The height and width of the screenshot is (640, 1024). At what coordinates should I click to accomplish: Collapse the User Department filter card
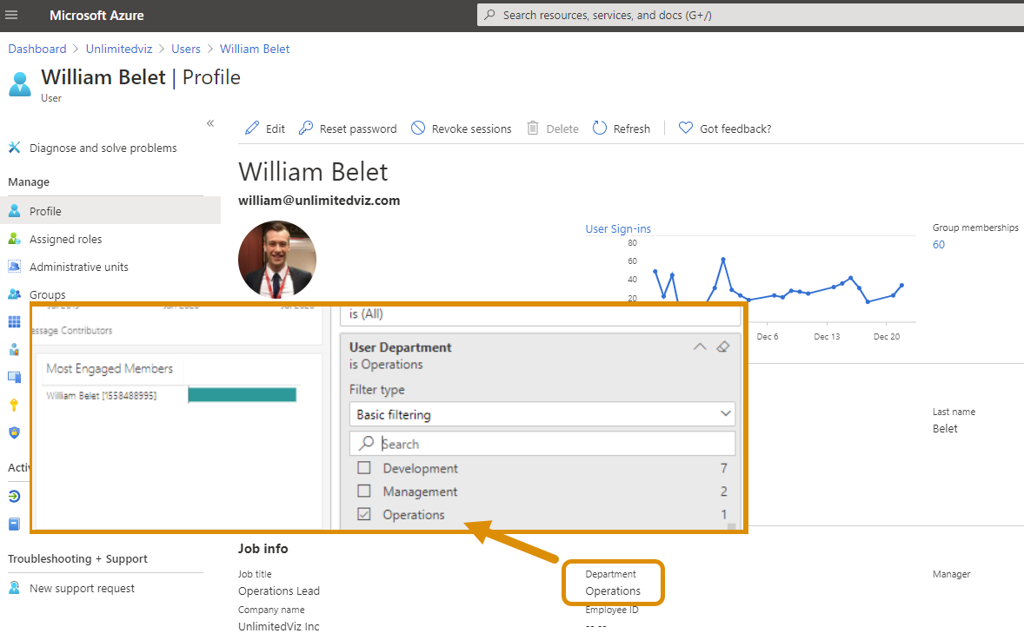(700, 347)
